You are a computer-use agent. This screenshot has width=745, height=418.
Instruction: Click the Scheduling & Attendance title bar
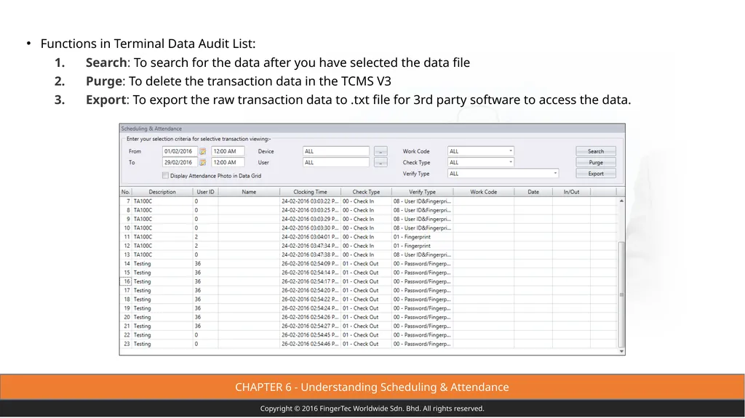(x=372, y=129)
